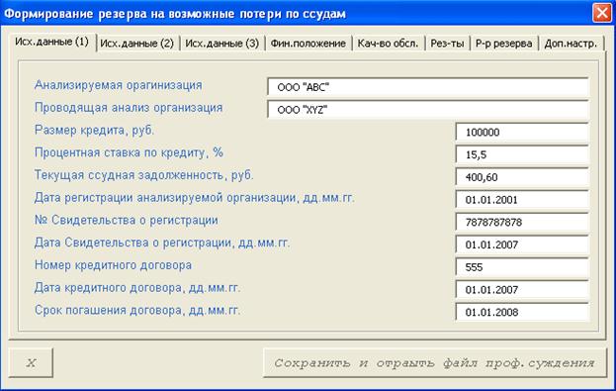Open the Исх.данные (2) tab
Screen dimensions: 616x391
click(137, 44)
